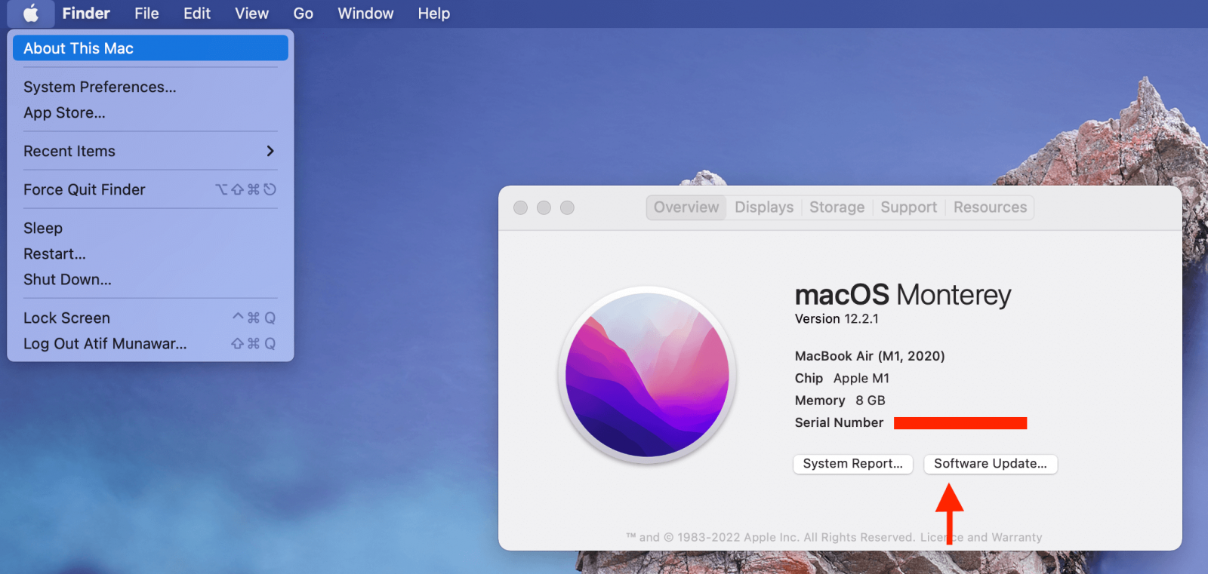Open the Finder menu in menu bar

pyautogui.click(x=86, y=14)
